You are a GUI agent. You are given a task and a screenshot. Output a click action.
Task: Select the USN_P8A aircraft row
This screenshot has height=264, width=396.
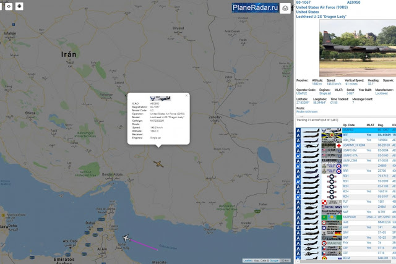coord(346,140)
